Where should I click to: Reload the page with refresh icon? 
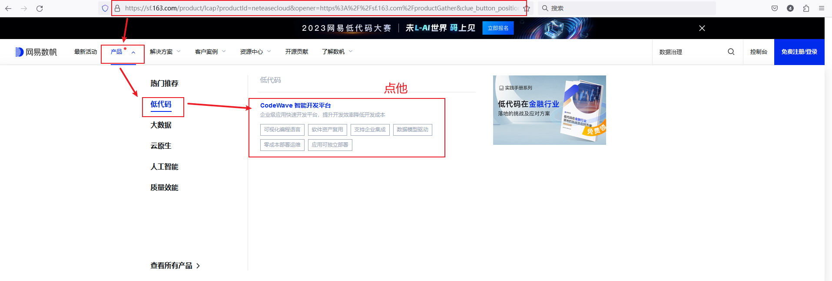point(40,8)
